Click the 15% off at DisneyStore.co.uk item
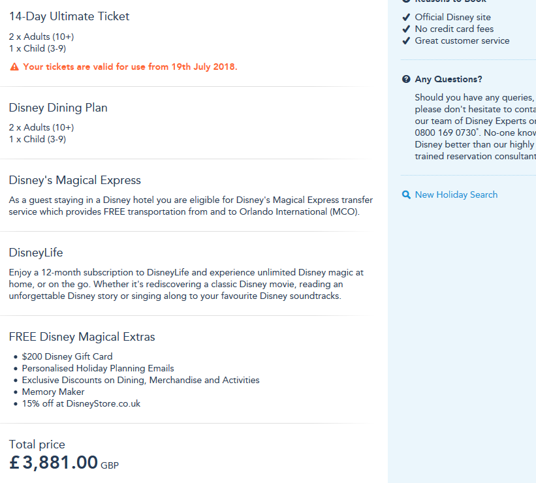 tap(81, 403)
